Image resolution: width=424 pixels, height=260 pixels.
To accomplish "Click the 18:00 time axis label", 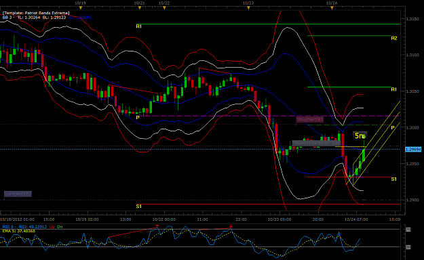I will [x=395, y=219].
